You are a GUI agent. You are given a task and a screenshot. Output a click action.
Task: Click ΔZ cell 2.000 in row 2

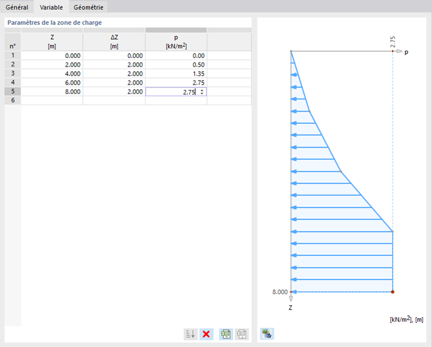[x=114, y=64]
